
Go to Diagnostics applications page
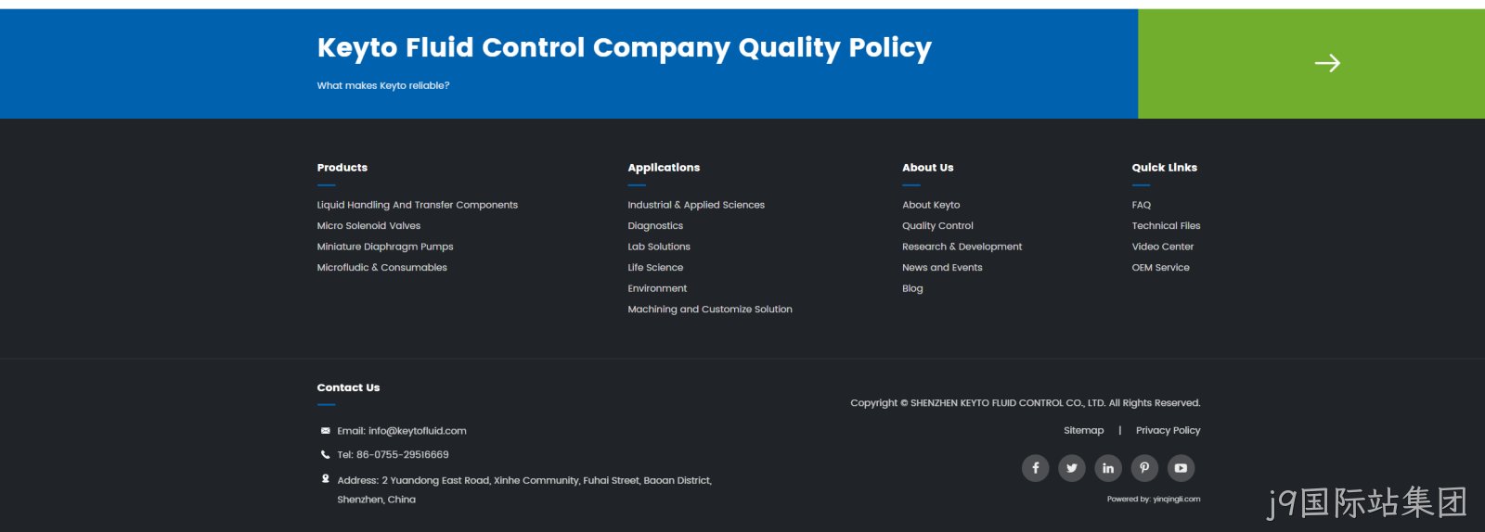click(x=655, y=226)
